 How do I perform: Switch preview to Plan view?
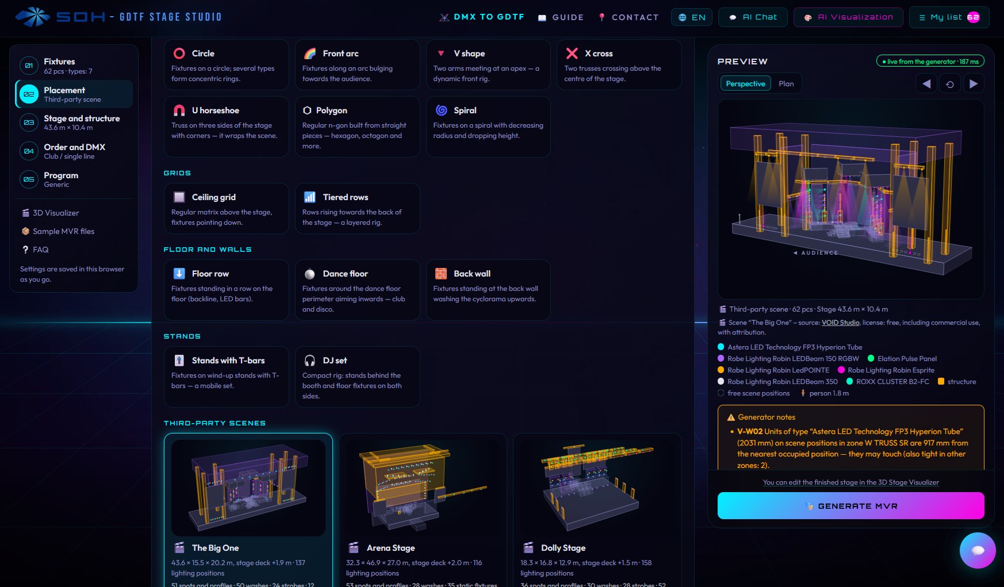(786, 84)
